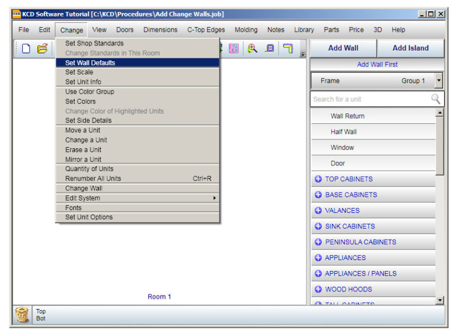Click the search magnifier icon in unit search
Screen dimensions: 455x334
pos(436,99)
